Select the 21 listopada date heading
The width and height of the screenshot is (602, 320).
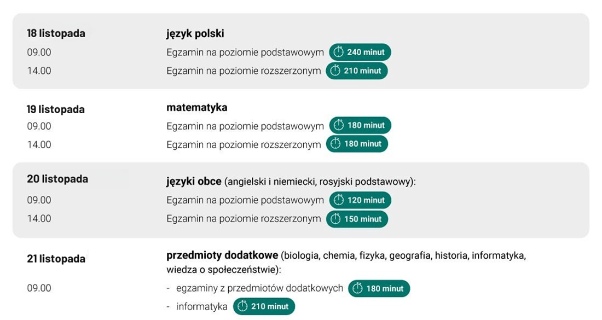click(x=56, y=259)
